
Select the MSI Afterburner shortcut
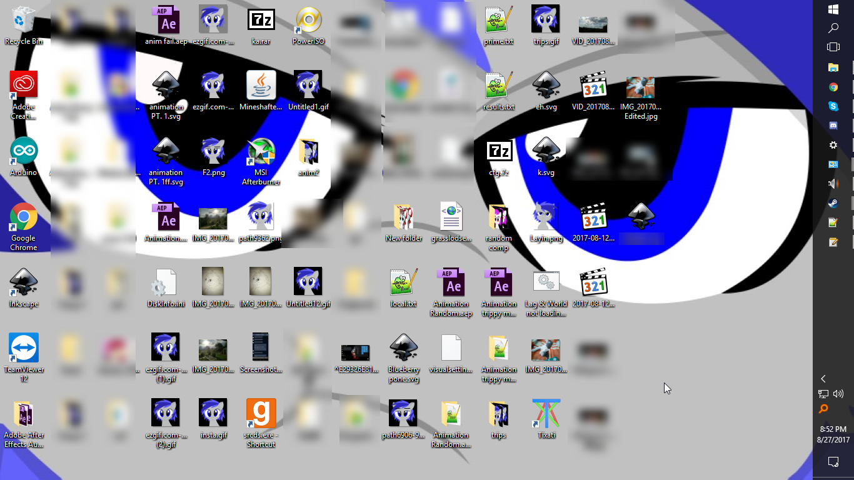click(x=261, y=152)
